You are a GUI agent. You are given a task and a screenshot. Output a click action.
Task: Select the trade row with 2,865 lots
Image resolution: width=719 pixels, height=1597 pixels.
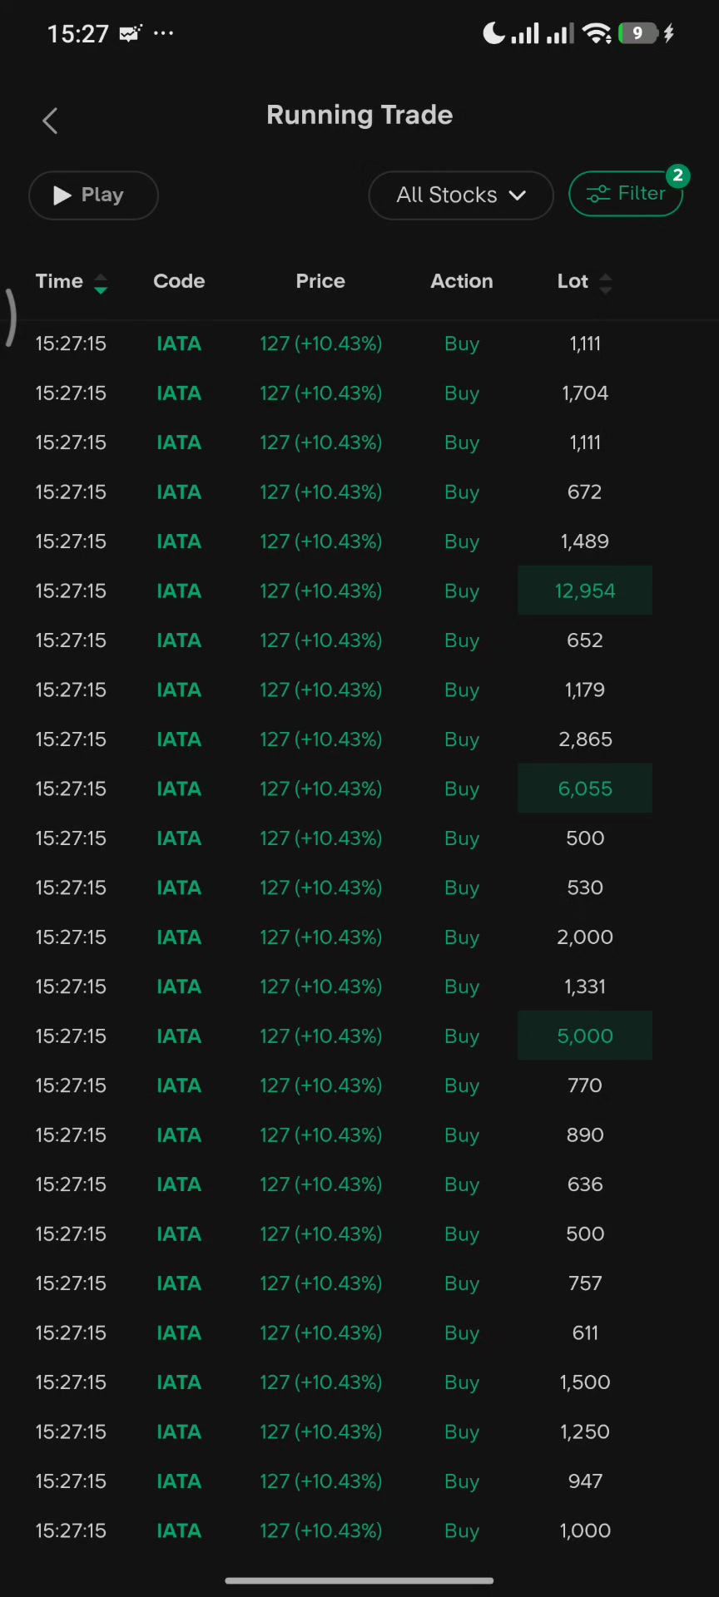click(359, 739)
